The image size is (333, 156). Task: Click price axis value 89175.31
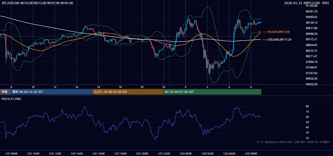coord(312,39)
